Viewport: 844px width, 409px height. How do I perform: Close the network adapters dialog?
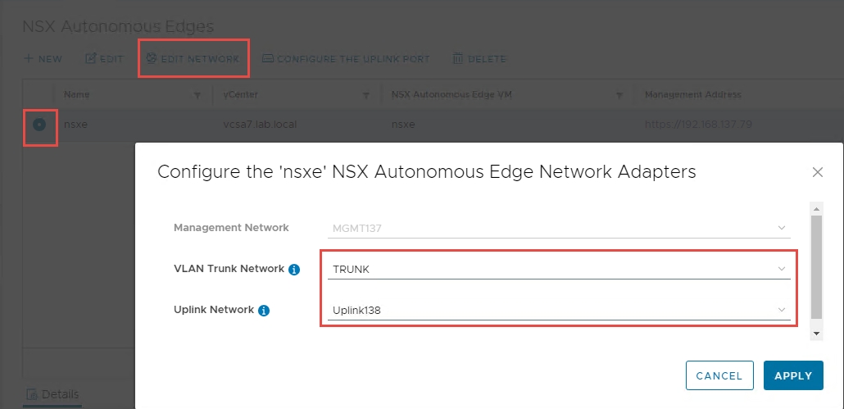(817, 172)
